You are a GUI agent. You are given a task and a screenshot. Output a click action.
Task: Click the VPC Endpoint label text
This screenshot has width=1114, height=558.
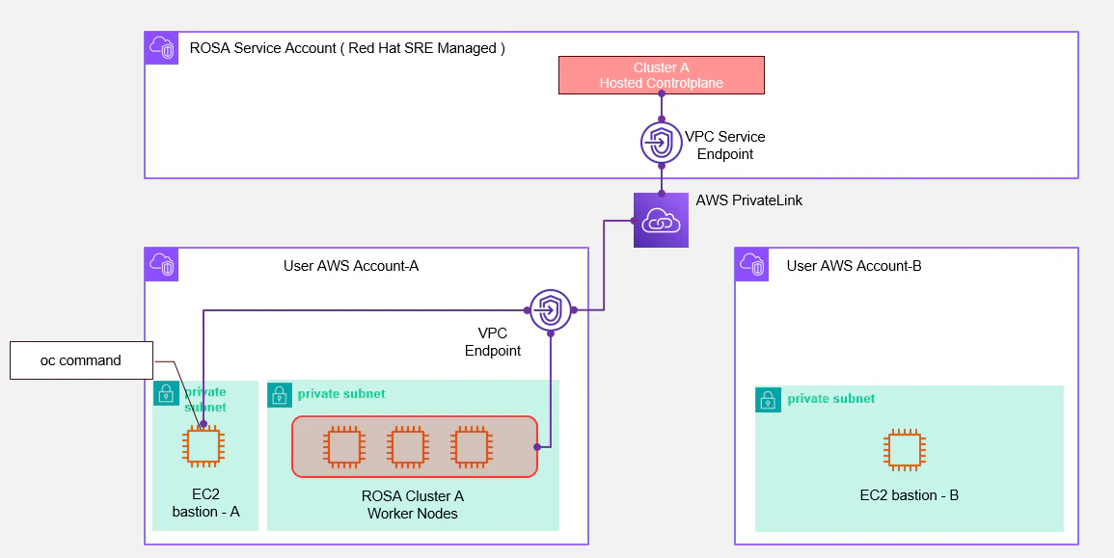(x=492, y=341)
